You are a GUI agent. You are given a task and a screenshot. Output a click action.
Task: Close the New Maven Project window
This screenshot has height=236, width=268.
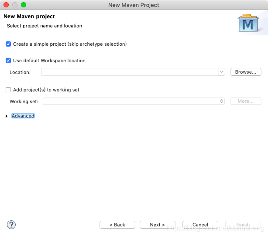tap(6, 5)
